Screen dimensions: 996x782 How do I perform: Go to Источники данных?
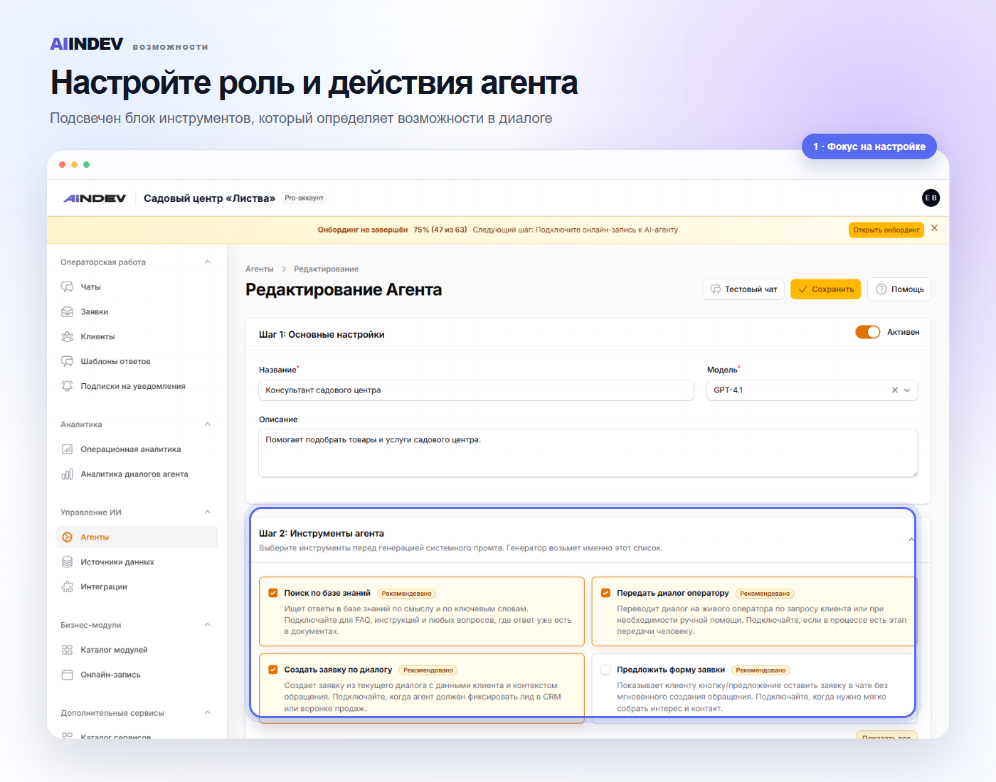[x=137, y=562]
